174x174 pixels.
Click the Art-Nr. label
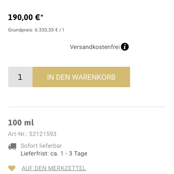[x=18, y=134]
